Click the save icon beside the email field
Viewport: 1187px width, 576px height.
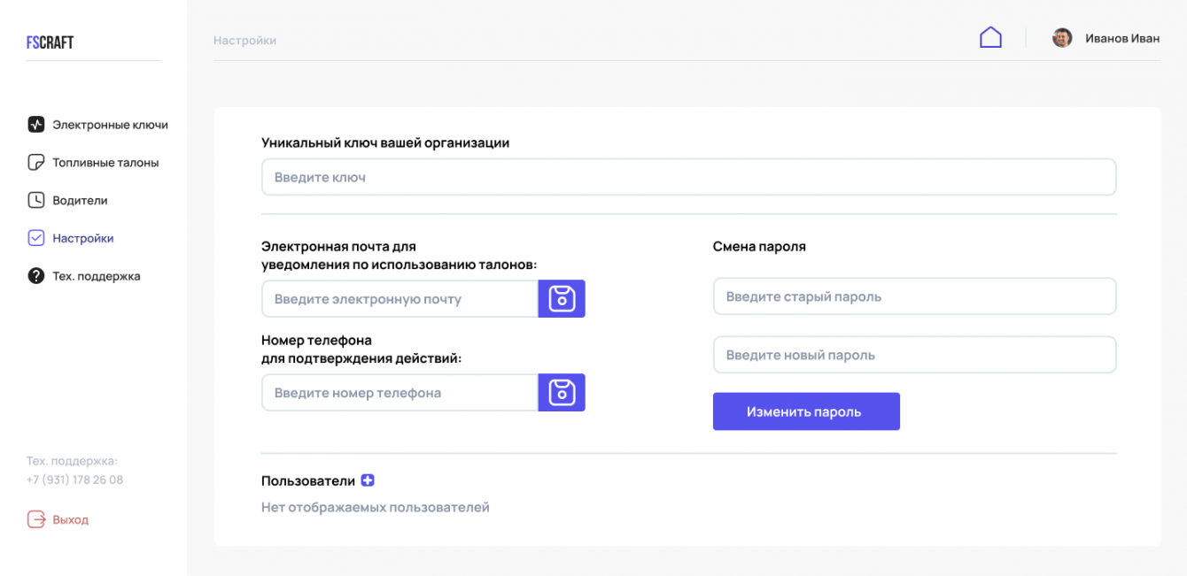click(562, 299)
